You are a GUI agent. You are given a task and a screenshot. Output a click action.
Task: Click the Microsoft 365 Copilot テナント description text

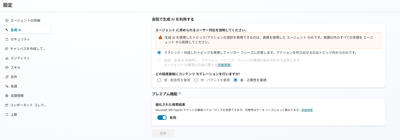(228, 110)
